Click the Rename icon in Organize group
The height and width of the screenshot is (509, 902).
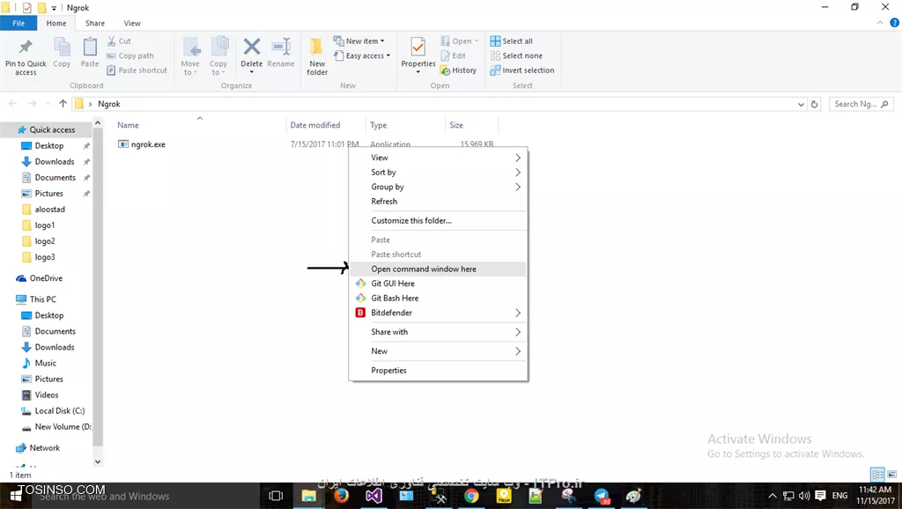tap(281, 47)
